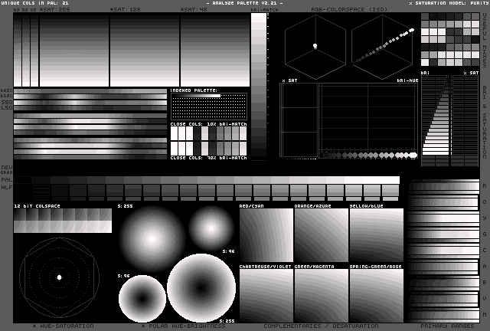The height and width of the screenshot is (331, 490).
Task: Select the Green/Magenta gradient panel
Action: click(321, 295)
